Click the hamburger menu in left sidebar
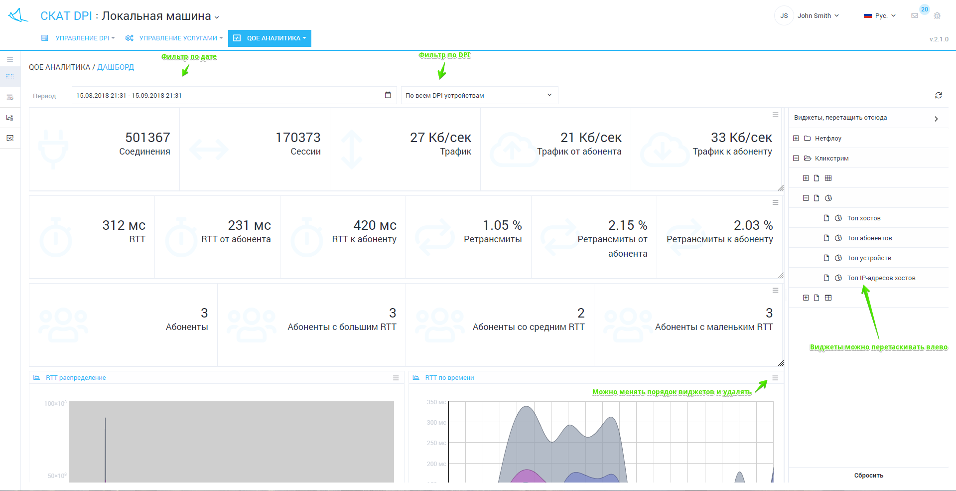The width and height of the screenshot is (956, 491). (x=10, y=59)
